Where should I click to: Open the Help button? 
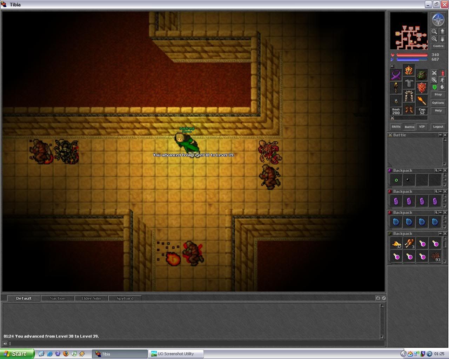[x=438, y=110]
